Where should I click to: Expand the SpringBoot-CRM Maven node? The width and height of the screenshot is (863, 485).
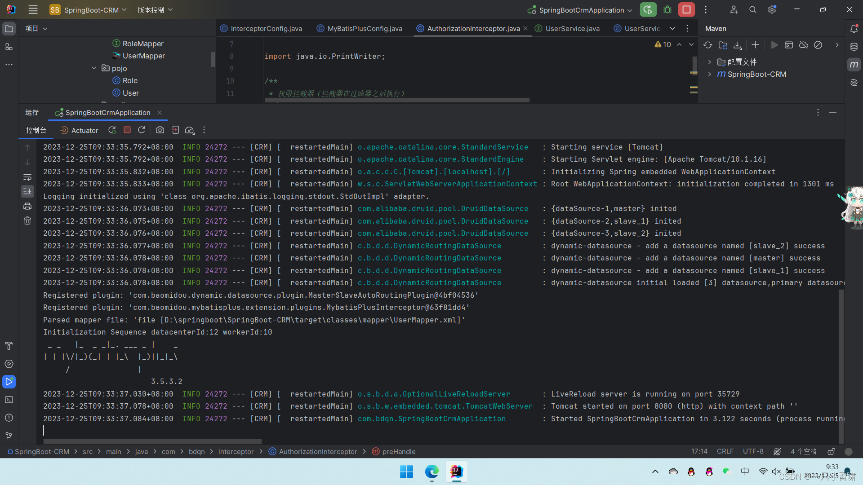(x=709, y=74)
